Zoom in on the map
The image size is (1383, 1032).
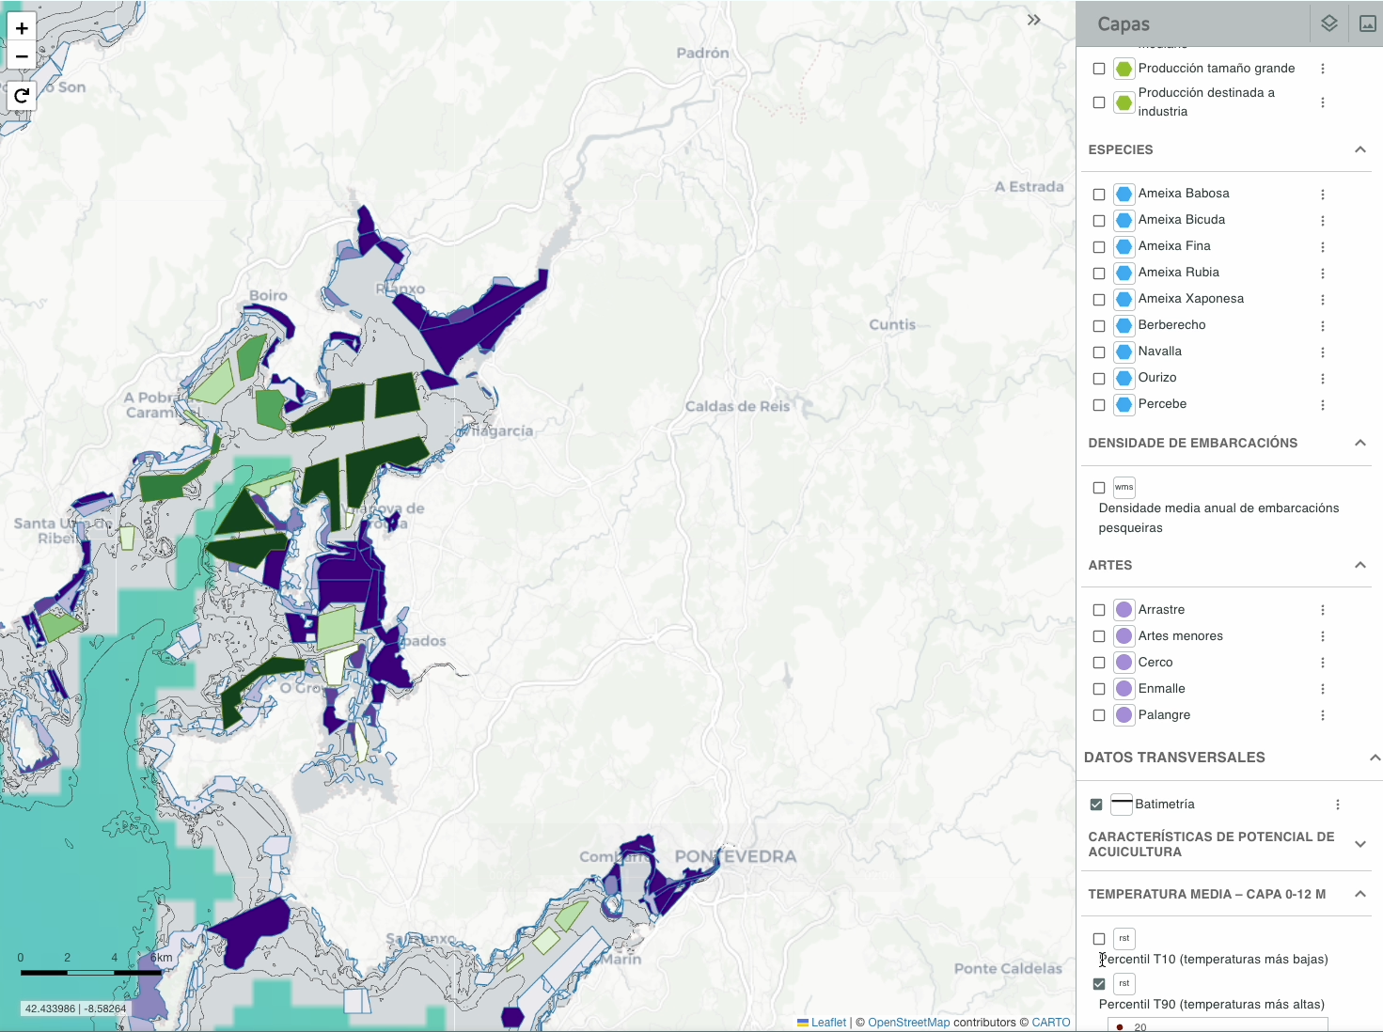click(22, 28)
